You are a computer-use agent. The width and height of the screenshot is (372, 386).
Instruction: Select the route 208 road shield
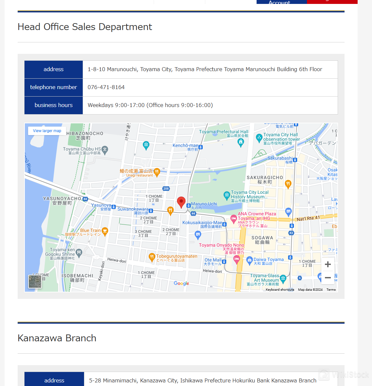tap(166, 189)
